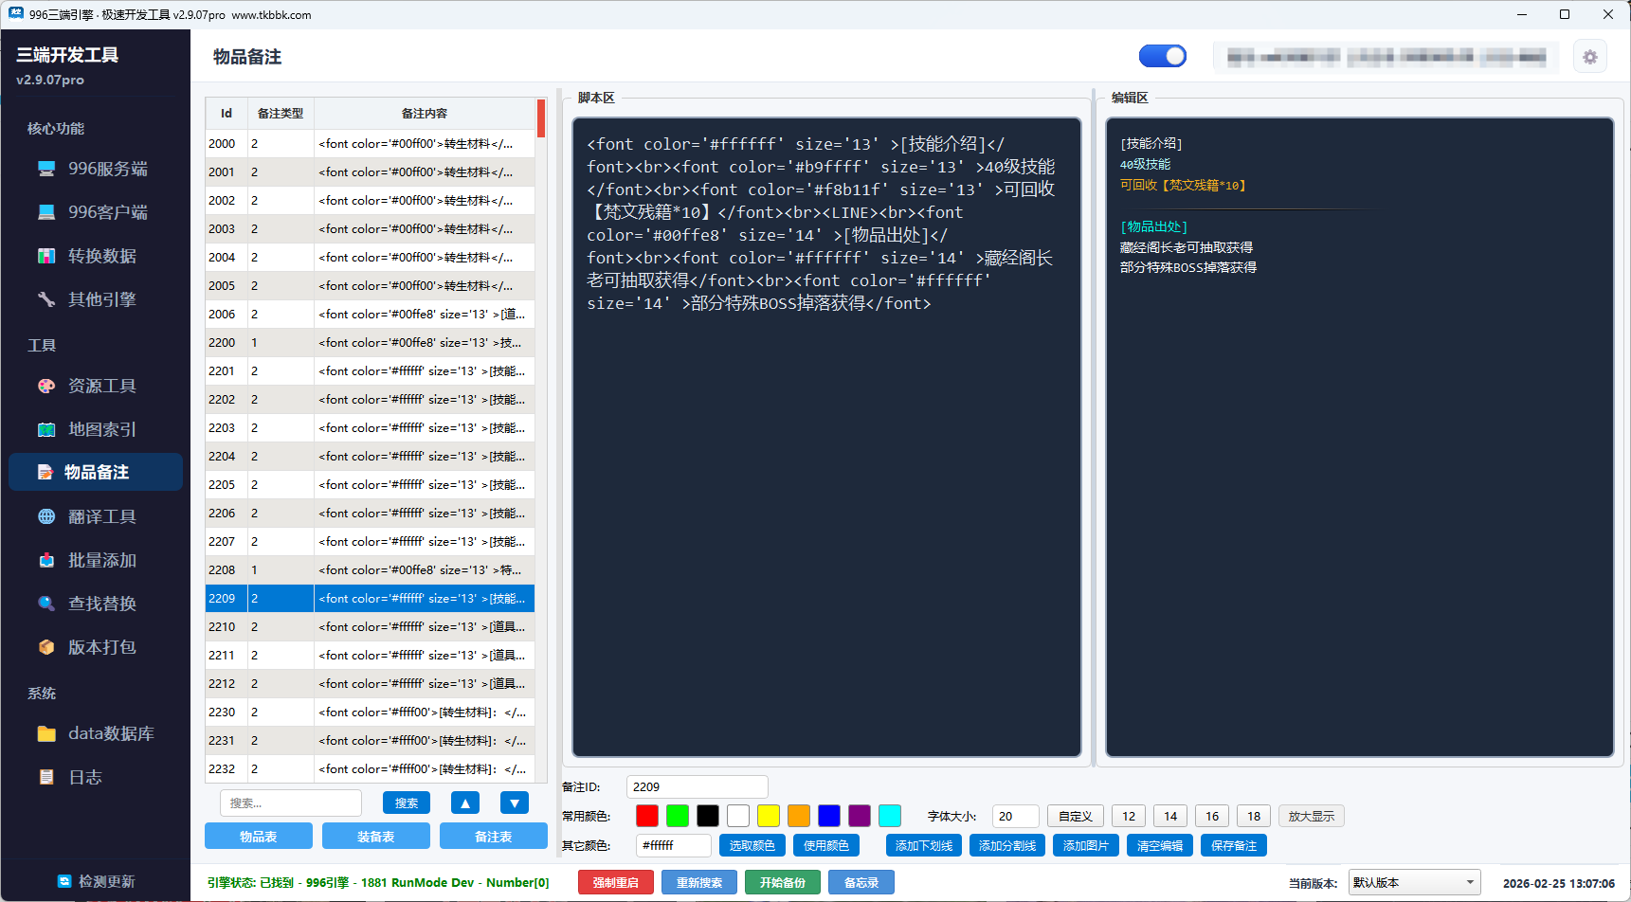This screenshot has width=1631, height=902.
Task: Open the 默认版本 dropdown
Action: pos(1414,881)
